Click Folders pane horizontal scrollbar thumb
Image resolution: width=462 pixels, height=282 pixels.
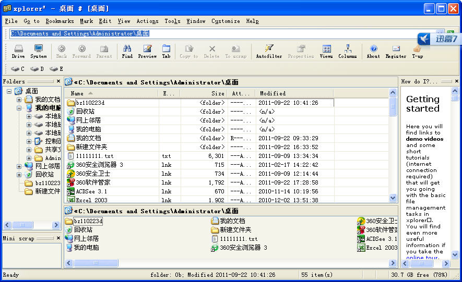(22, 225)
